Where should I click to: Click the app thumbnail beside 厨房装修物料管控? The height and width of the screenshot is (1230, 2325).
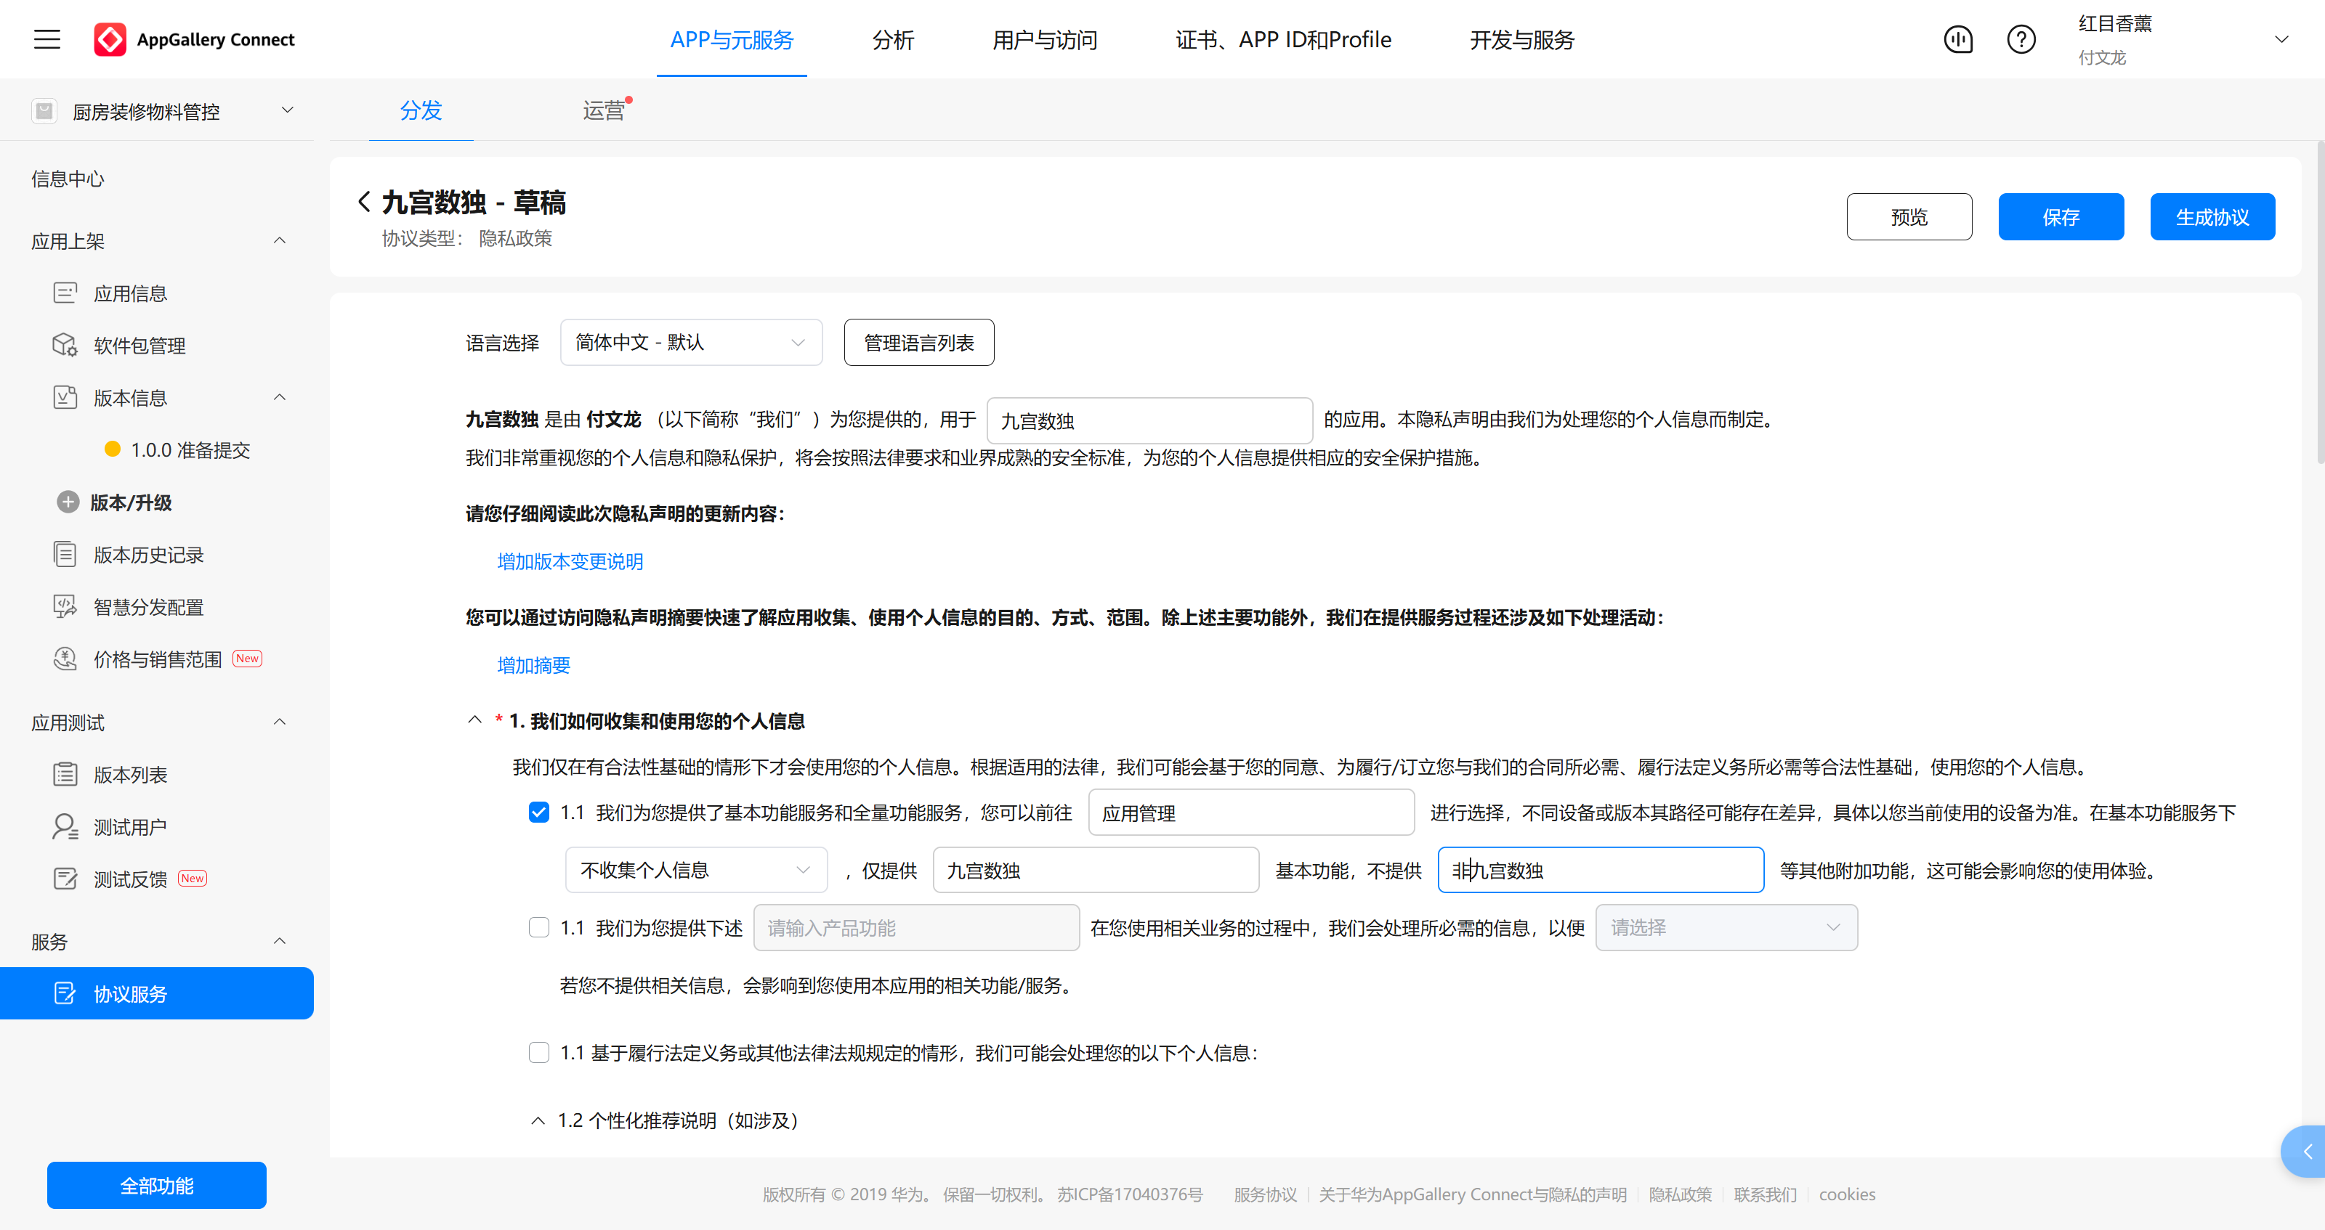pyautogui.click(x=44, y=111)
